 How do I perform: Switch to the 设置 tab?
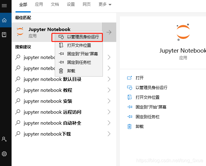click(71, 4)
